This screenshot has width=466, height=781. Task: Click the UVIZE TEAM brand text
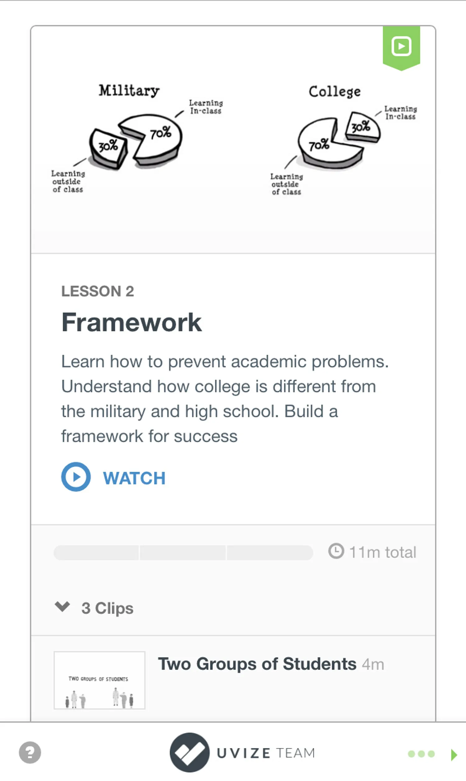pos(266,753)
